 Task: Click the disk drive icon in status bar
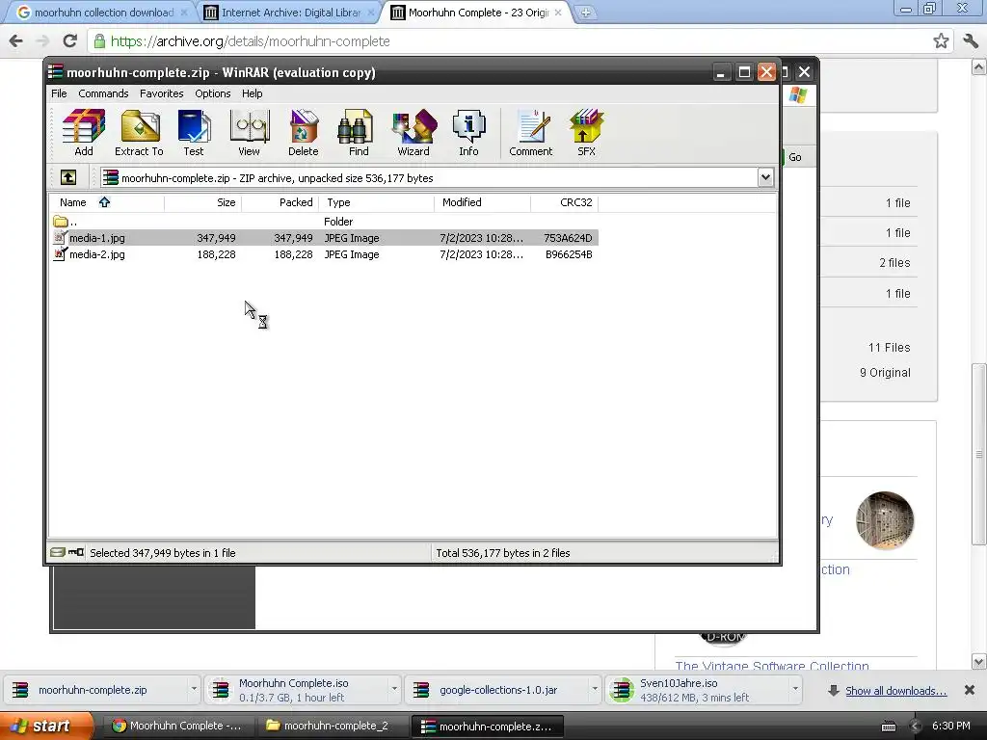(58, 552)
